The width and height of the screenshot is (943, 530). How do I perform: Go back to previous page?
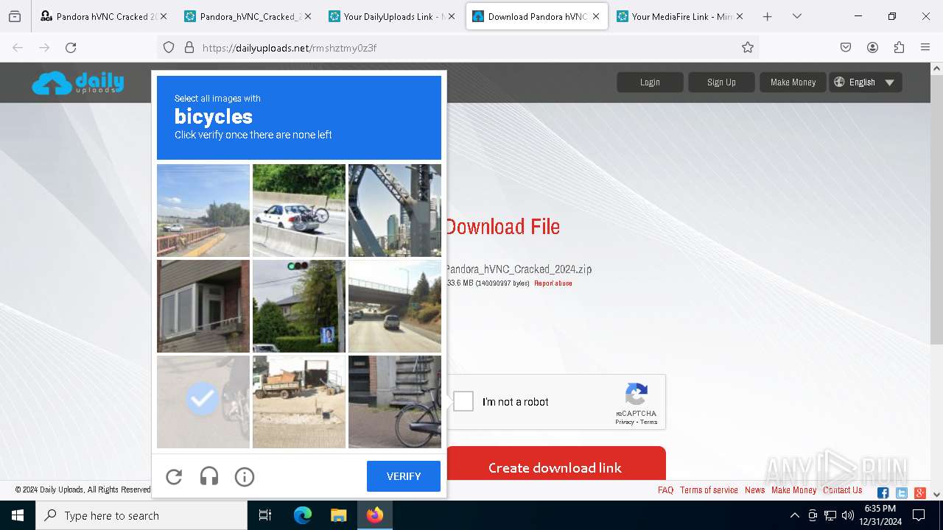click(x=18, y=48)
